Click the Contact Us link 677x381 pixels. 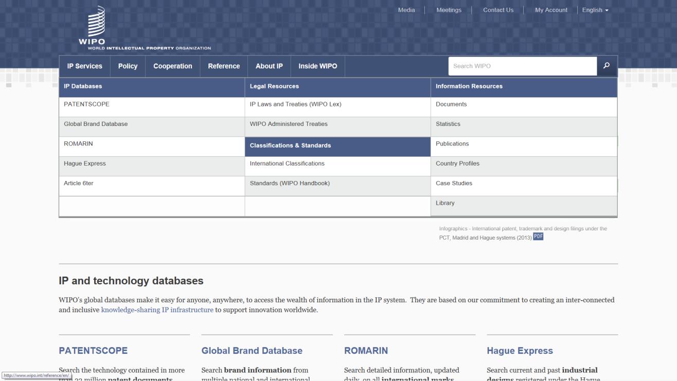point(498,10)
